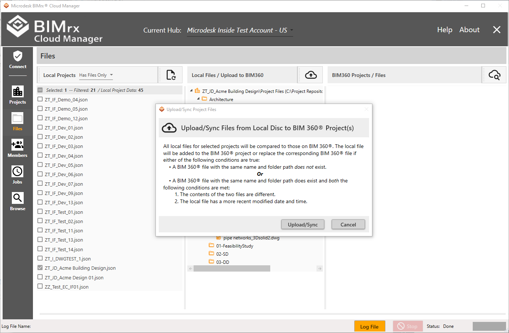Collapse the Architecture folder node

(x=198, y=99)
